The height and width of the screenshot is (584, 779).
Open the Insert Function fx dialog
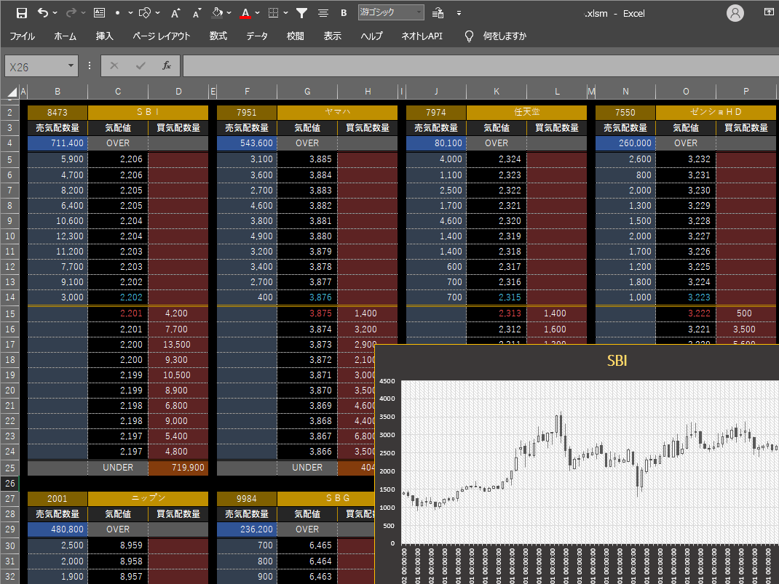coord(167,65)
